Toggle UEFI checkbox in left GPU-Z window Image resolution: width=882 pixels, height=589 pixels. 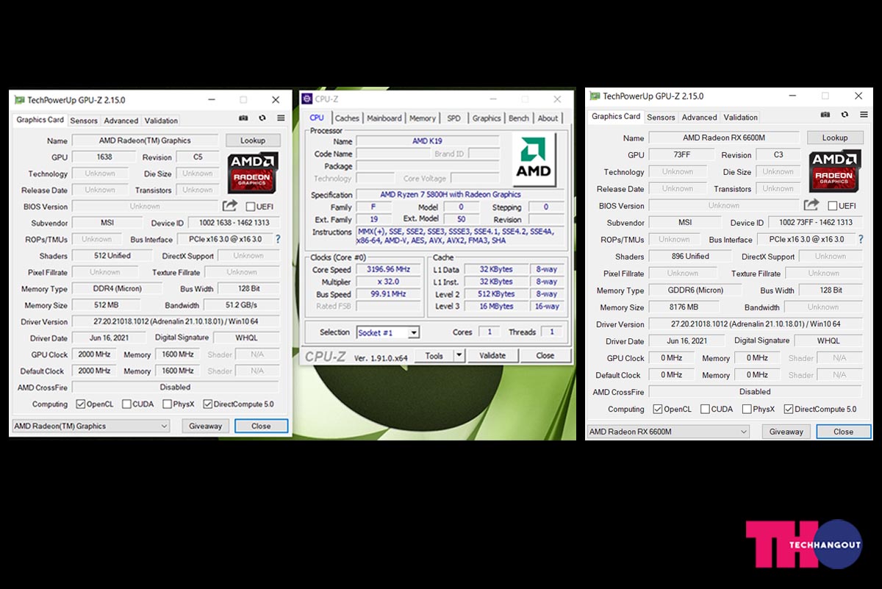coord(251,207)
